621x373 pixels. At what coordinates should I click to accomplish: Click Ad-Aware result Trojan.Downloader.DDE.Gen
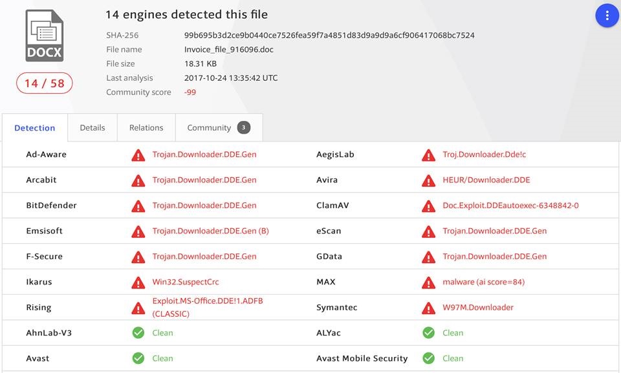coord(204,155)
